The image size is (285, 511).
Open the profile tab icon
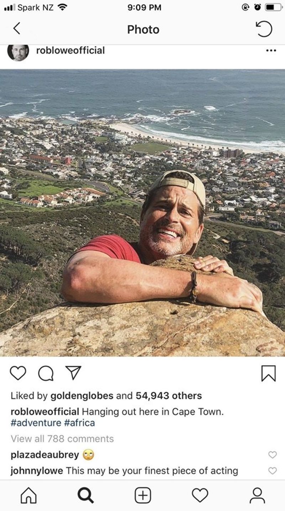(x=257, y=496)
